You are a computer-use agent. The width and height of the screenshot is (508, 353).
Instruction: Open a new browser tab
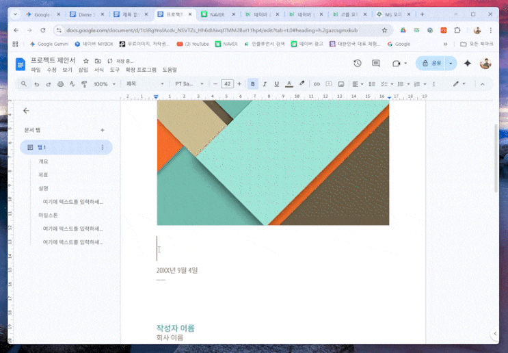tap(422, 14)
